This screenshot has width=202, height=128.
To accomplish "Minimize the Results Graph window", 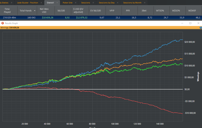I will (182, 23).
